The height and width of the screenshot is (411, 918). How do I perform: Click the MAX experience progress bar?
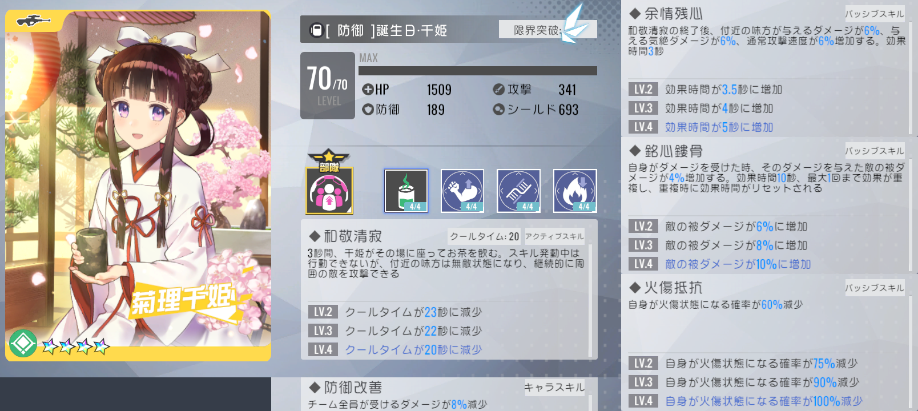pyautogui.click(x=478, y=71)
